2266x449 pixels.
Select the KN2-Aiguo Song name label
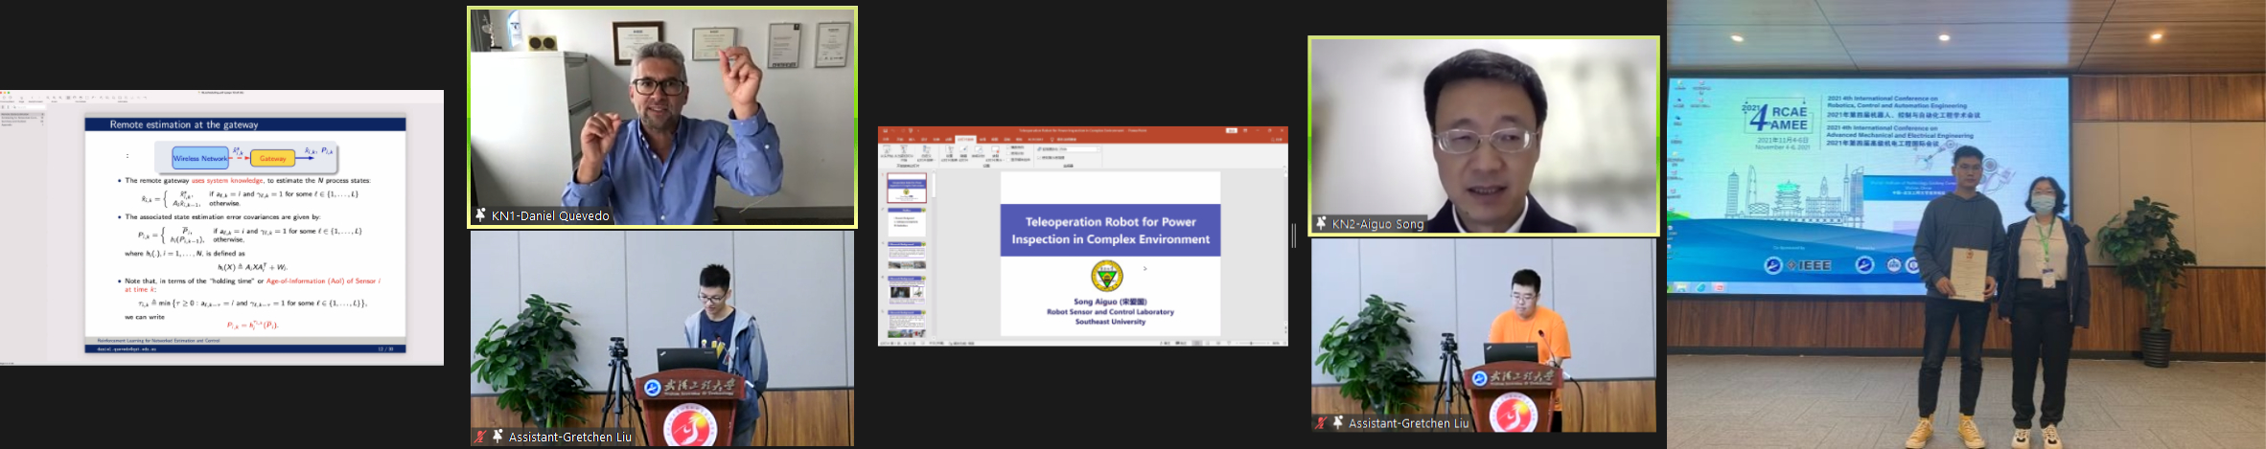[1378, 223]
